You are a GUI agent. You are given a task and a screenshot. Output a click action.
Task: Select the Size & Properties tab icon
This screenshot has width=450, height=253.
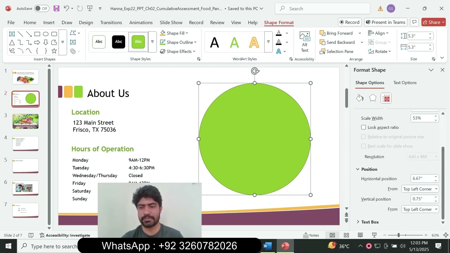[386, 98]
